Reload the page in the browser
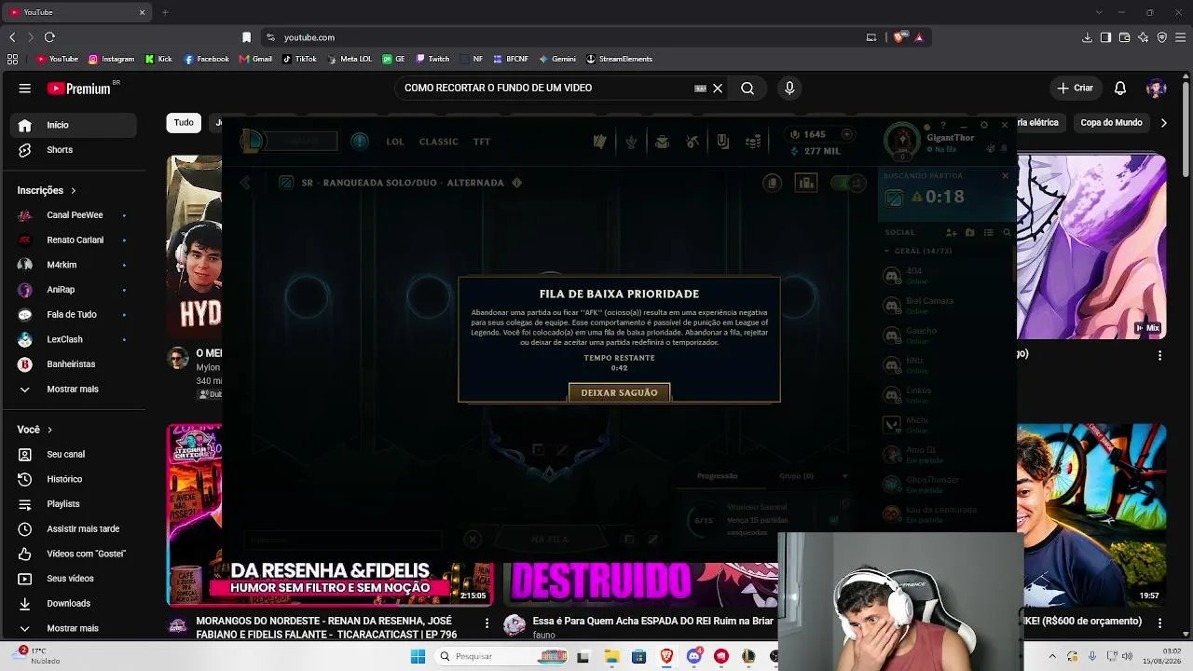Viewport: 1193px width, 671px height. tap(49, 37)
